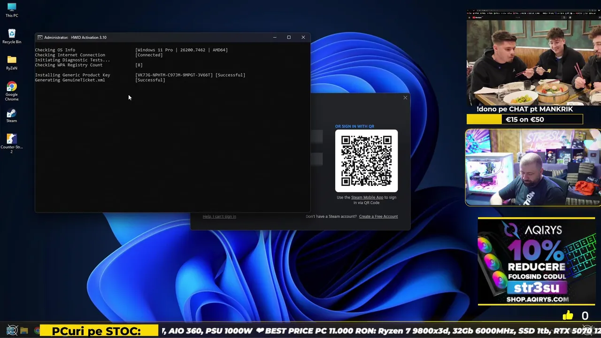The width and height of the screenshot is (601, 338).
Task: Click the [Connected] status text
Action: point(149,55)
